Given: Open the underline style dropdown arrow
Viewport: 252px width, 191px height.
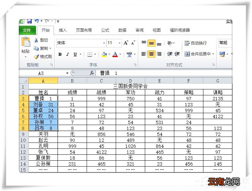Looking at the screenshot, I should point(80,54).
